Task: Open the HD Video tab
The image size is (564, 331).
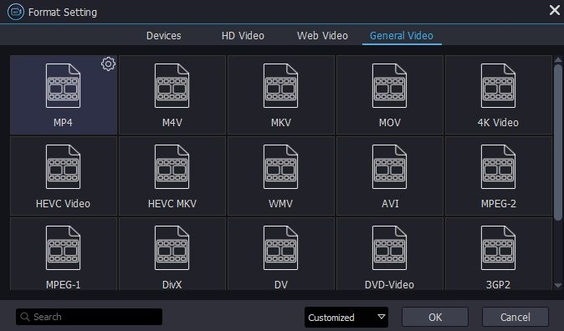Action: pos(243,36)
